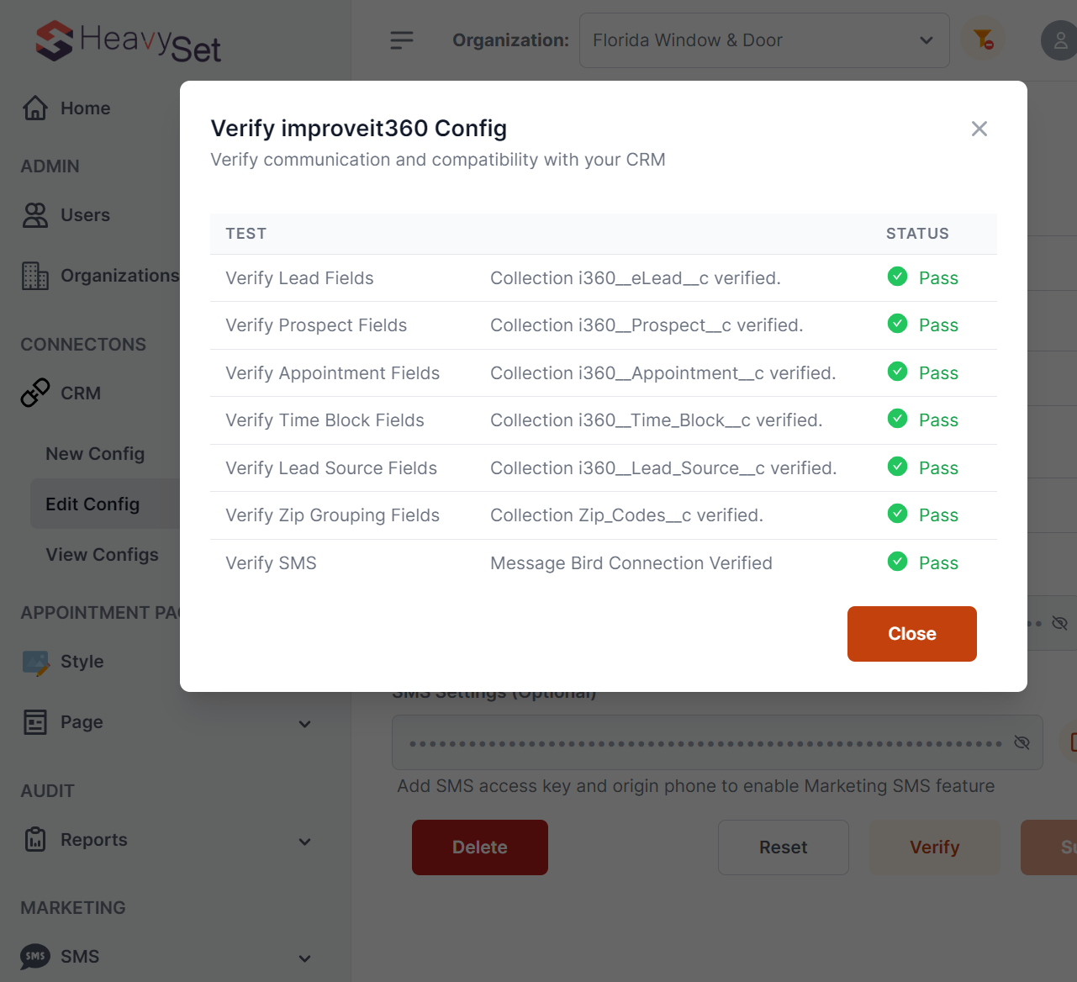Select the Style paintbrush icon
Screen dimensions: 1077x982
(34, 662)
